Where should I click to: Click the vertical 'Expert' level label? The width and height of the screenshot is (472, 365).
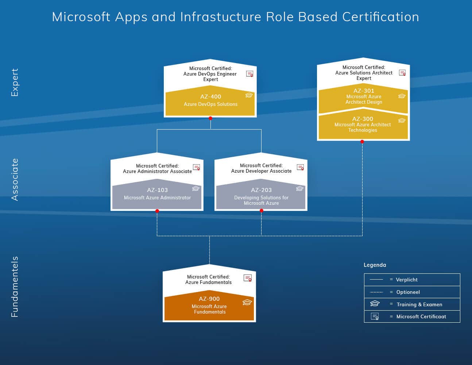click(x=15, y=82)
